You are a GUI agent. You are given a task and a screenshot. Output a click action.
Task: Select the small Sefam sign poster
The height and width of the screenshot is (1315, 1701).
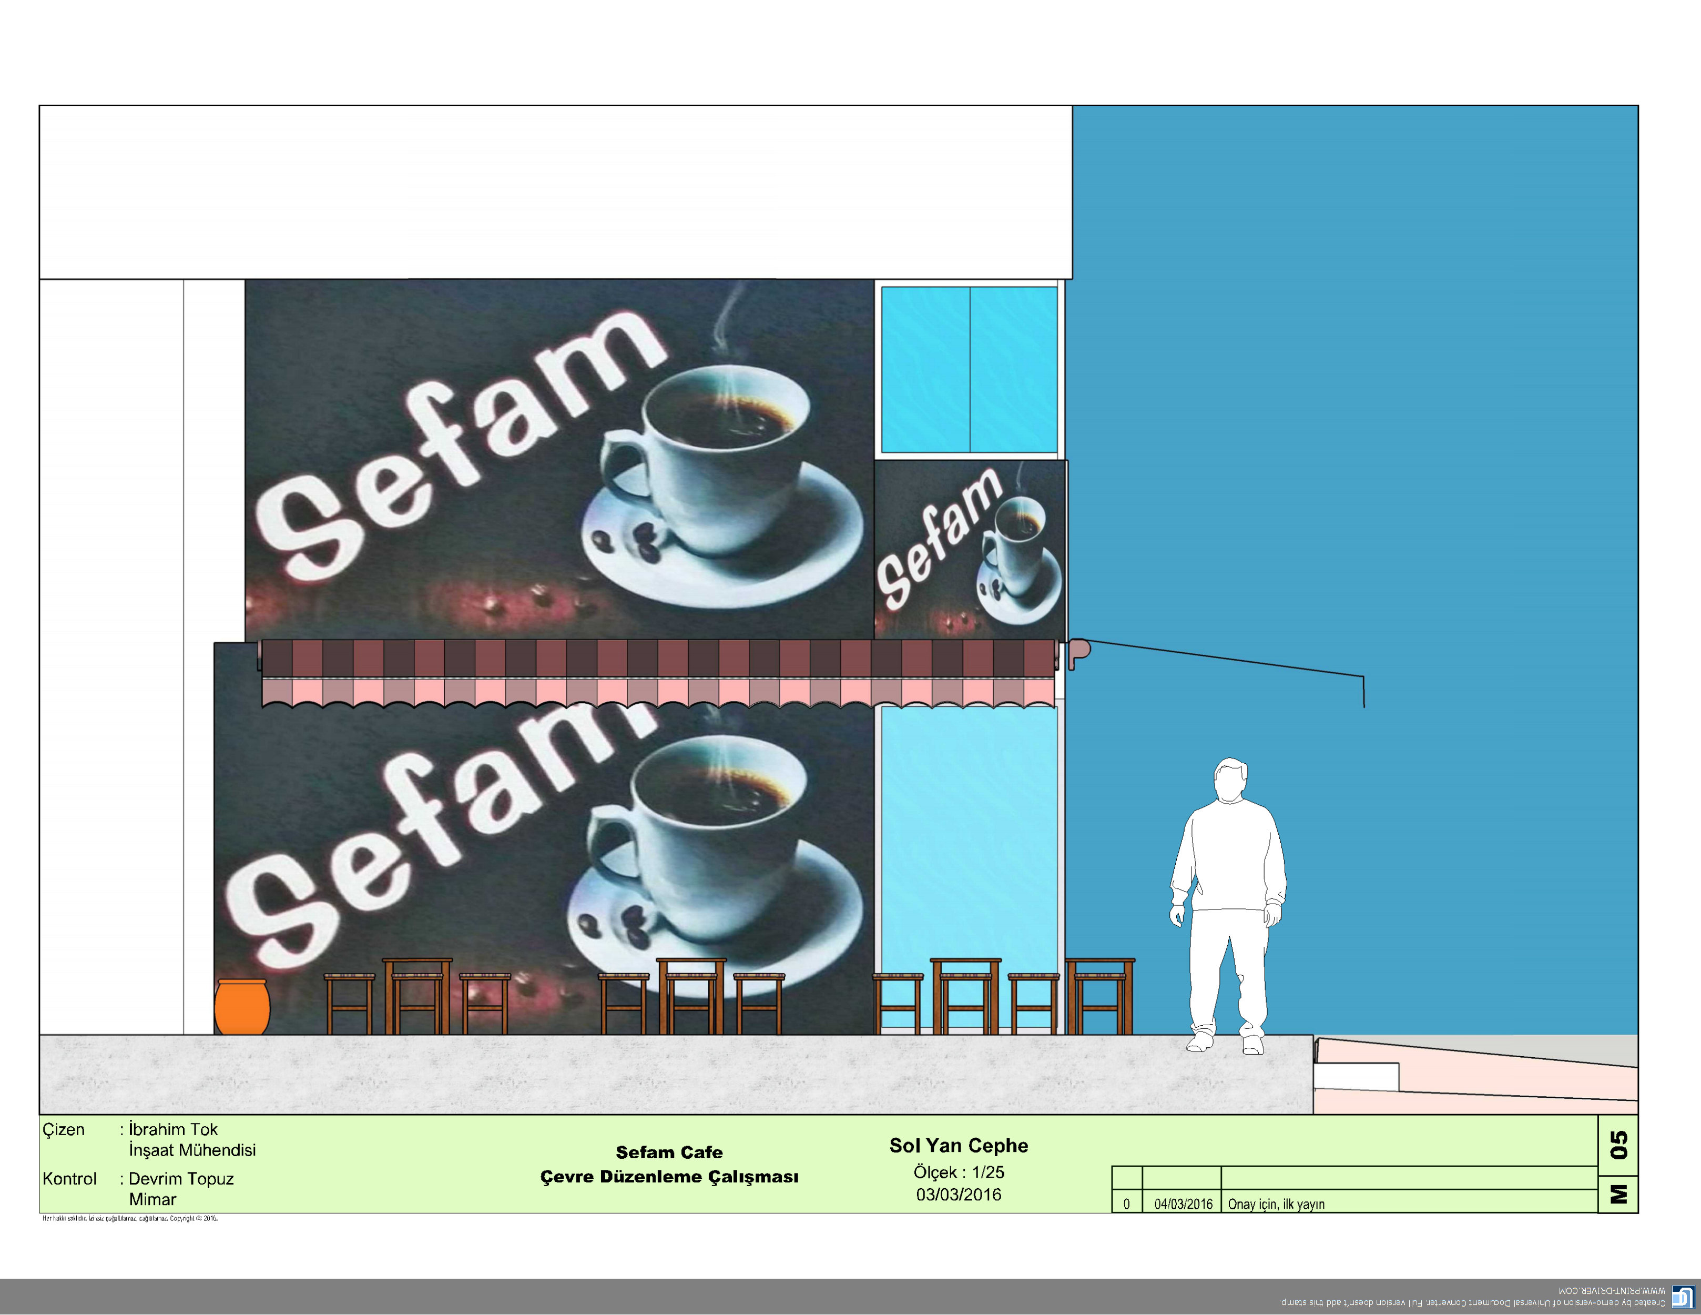[x=970, y=550]
